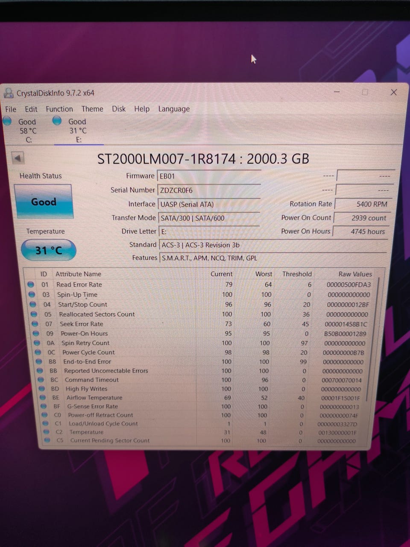Click raw value 00000500FDA3
Screen dimensions: 410x547
(x=348, y=284)
